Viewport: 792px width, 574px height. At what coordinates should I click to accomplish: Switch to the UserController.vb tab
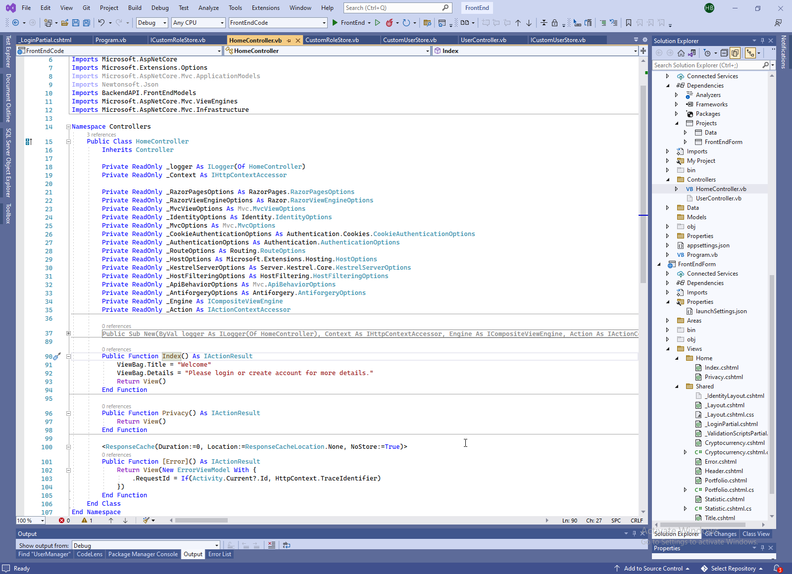483,40
